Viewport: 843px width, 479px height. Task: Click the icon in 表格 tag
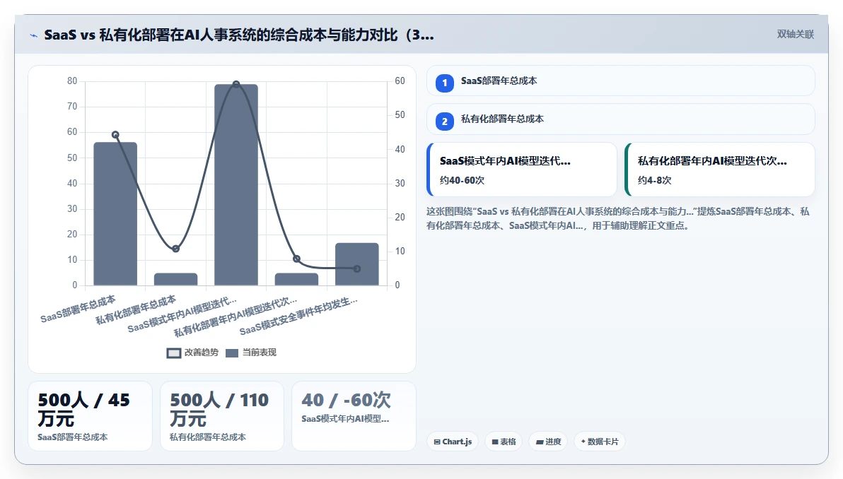pos(494,442)
